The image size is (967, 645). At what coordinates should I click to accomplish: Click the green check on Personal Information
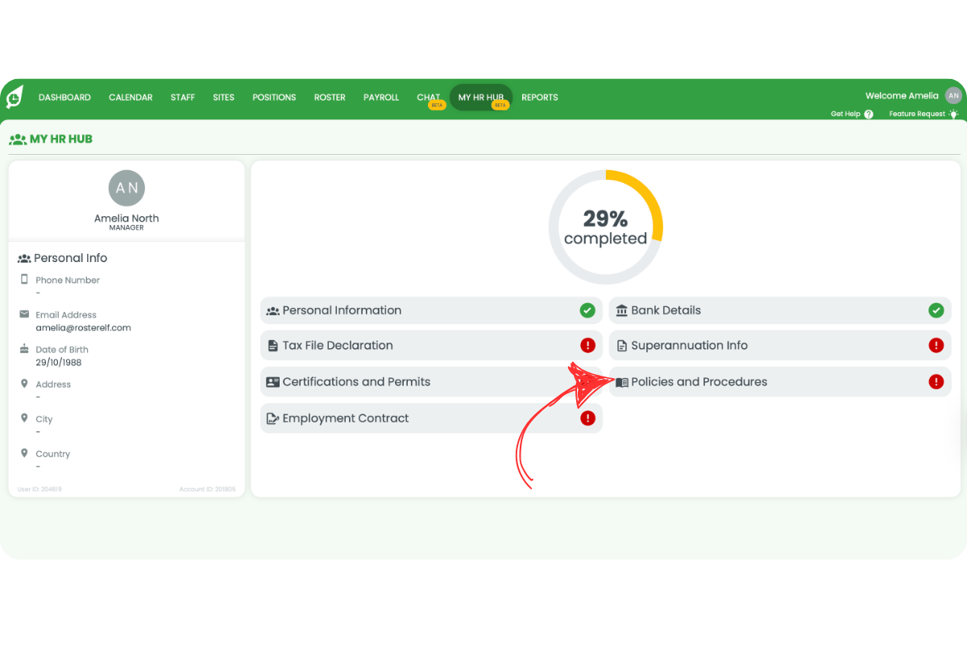[587, 310]
